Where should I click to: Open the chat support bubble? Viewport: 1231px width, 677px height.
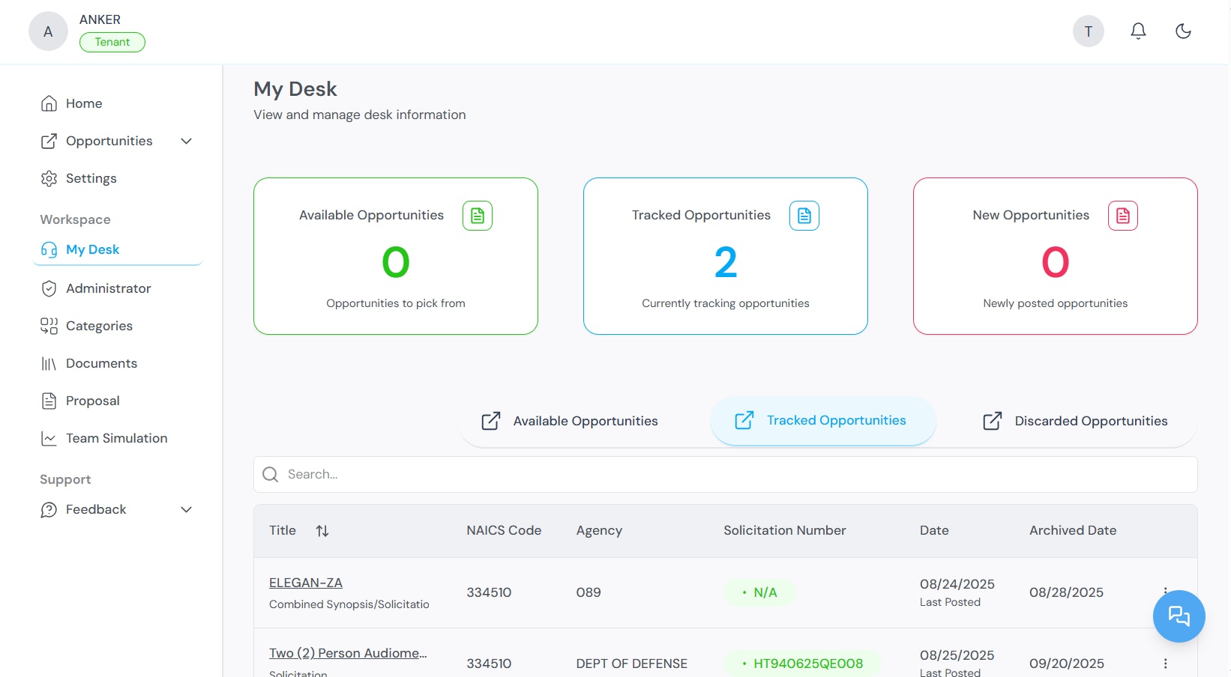tap(1179, 616)
